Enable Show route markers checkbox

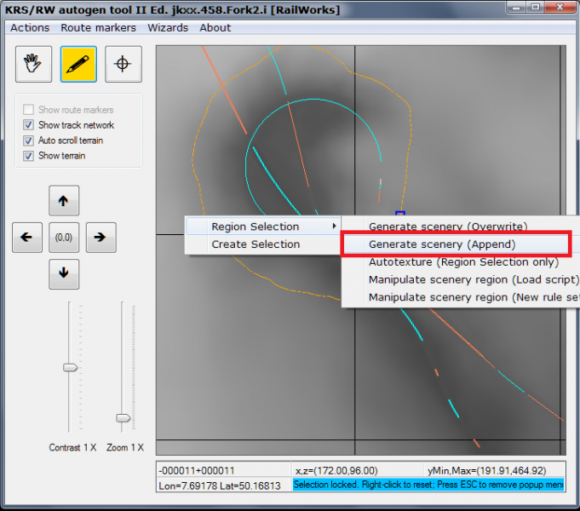pos(28,110)
